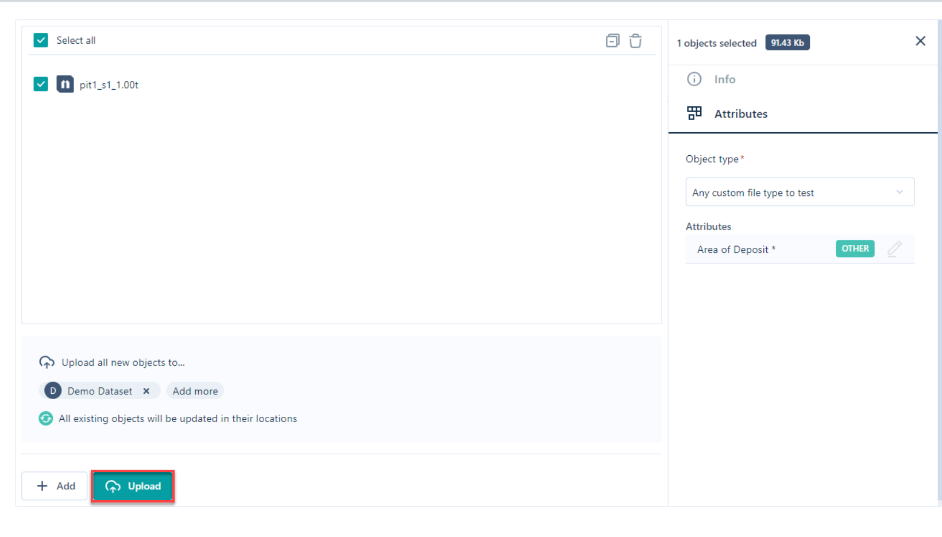Open the Object type dropdown
942x537 pixels.
pyautogui.click(x=793, y=193)
